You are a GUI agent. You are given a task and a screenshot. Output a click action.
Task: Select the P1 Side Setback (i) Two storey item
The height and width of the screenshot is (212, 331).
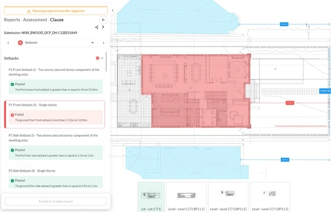click(55, 146)
